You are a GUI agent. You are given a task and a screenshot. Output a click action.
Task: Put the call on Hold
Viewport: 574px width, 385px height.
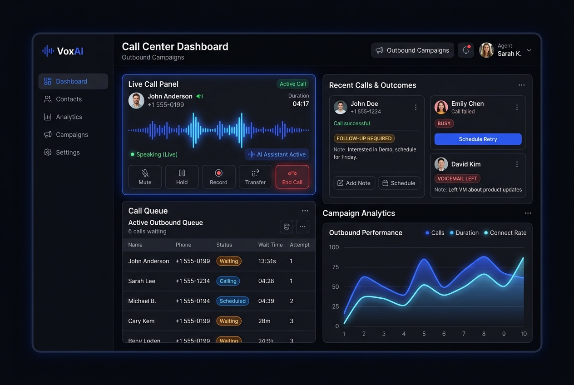tap(182, 177)
